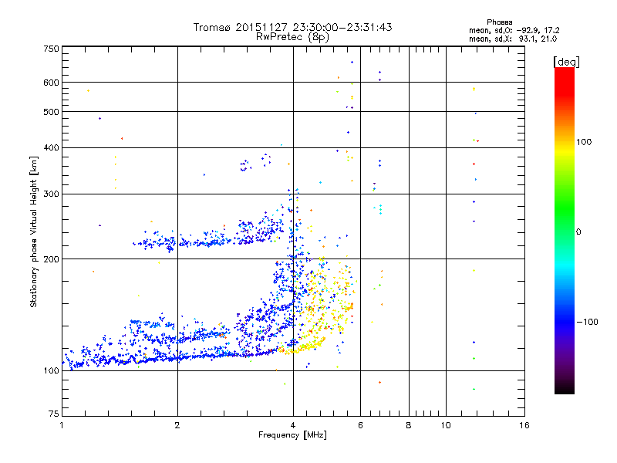Click the x-axis label '6'
Image resolution: width=617 pixels, height=463 pixels.
[360, 425]
